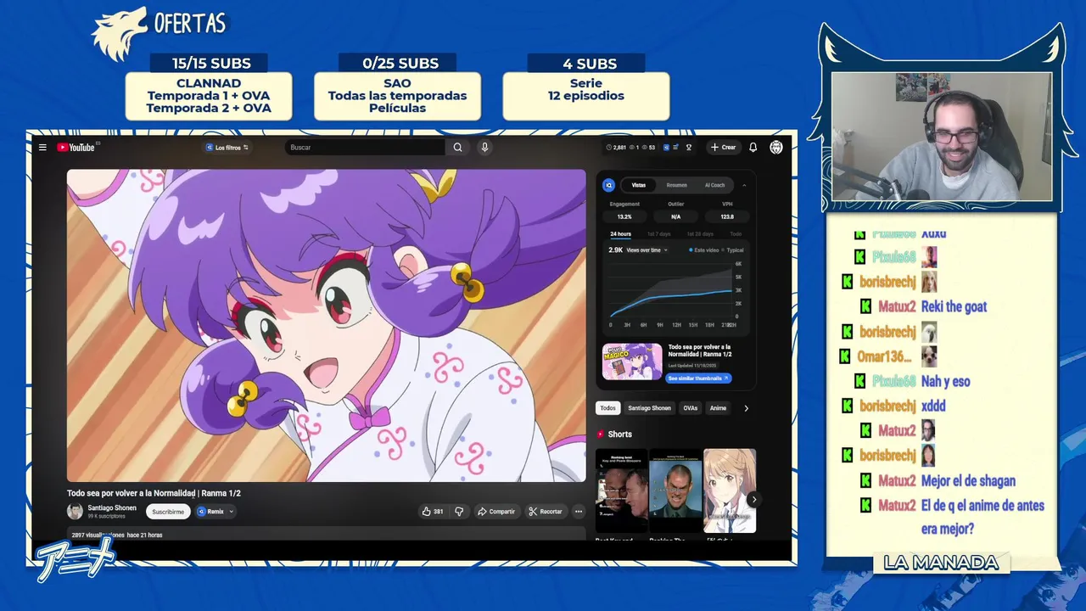This screenshot has height=611, width=1086.
Task: Focus the Buscar search field
Action: [x=365, y=147]
